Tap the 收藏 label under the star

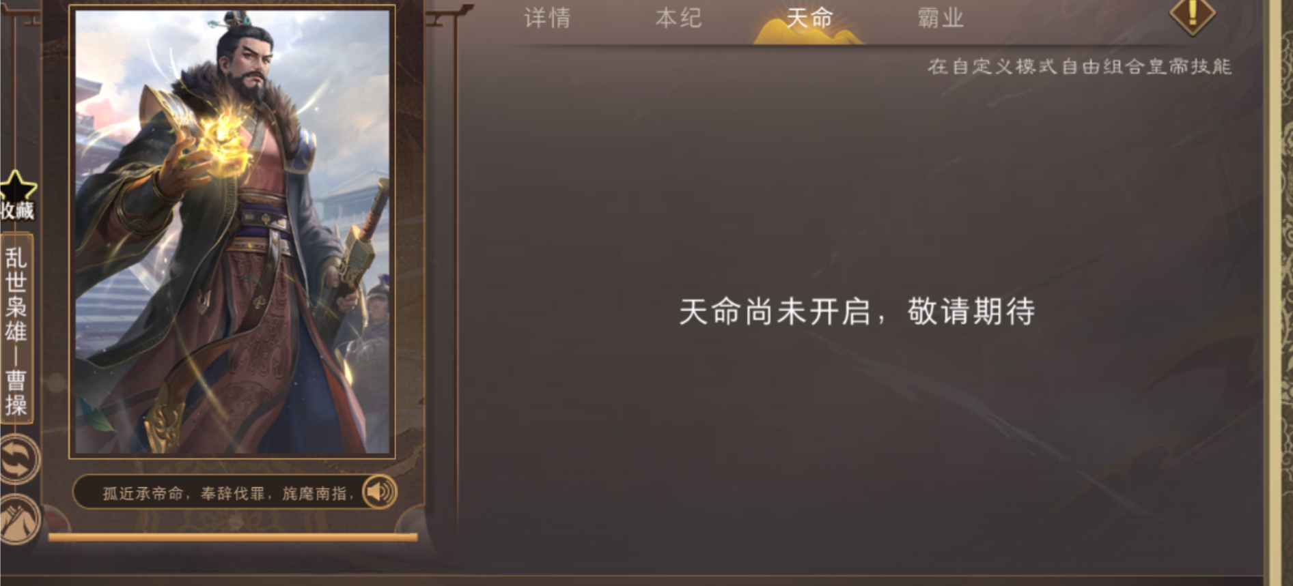pyautogui.click(x=17, y=211)
